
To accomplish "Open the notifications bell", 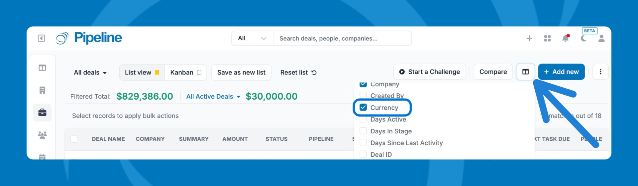I will click(565, 38).
